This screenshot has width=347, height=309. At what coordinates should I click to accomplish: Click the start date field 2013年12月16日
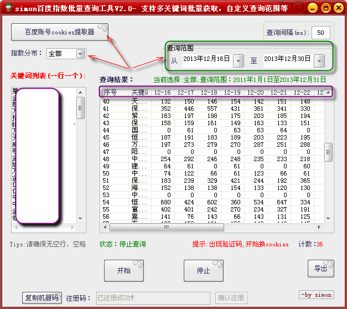click(208, 60)
